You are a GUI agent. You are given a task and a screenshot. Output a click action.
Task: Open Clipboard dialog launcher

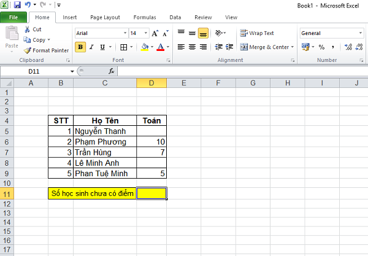(x=68, y=60)
